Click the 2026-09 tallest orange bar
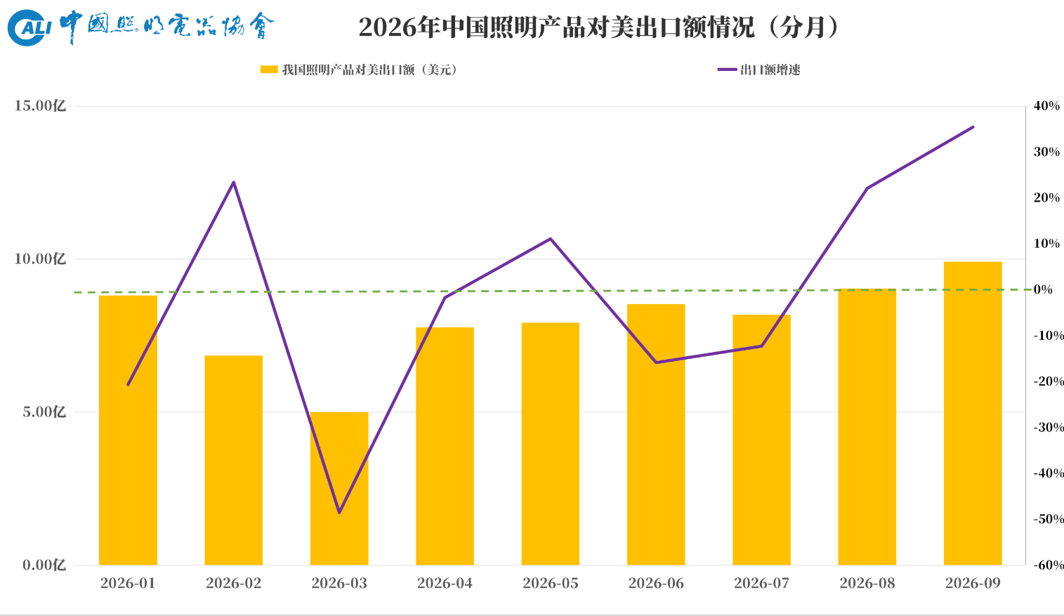Viewport: 1064px width, 616px height. coord(973,413)
